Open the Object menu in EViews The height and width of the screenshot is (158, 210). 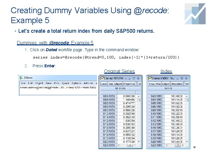(x=39, y=83)
